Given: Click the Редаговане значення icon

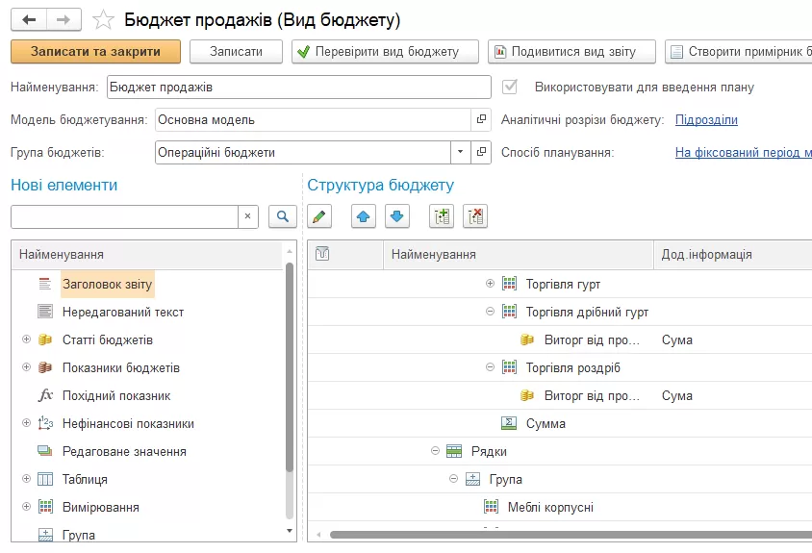Looking at the screenshot, I should [45, 451].
